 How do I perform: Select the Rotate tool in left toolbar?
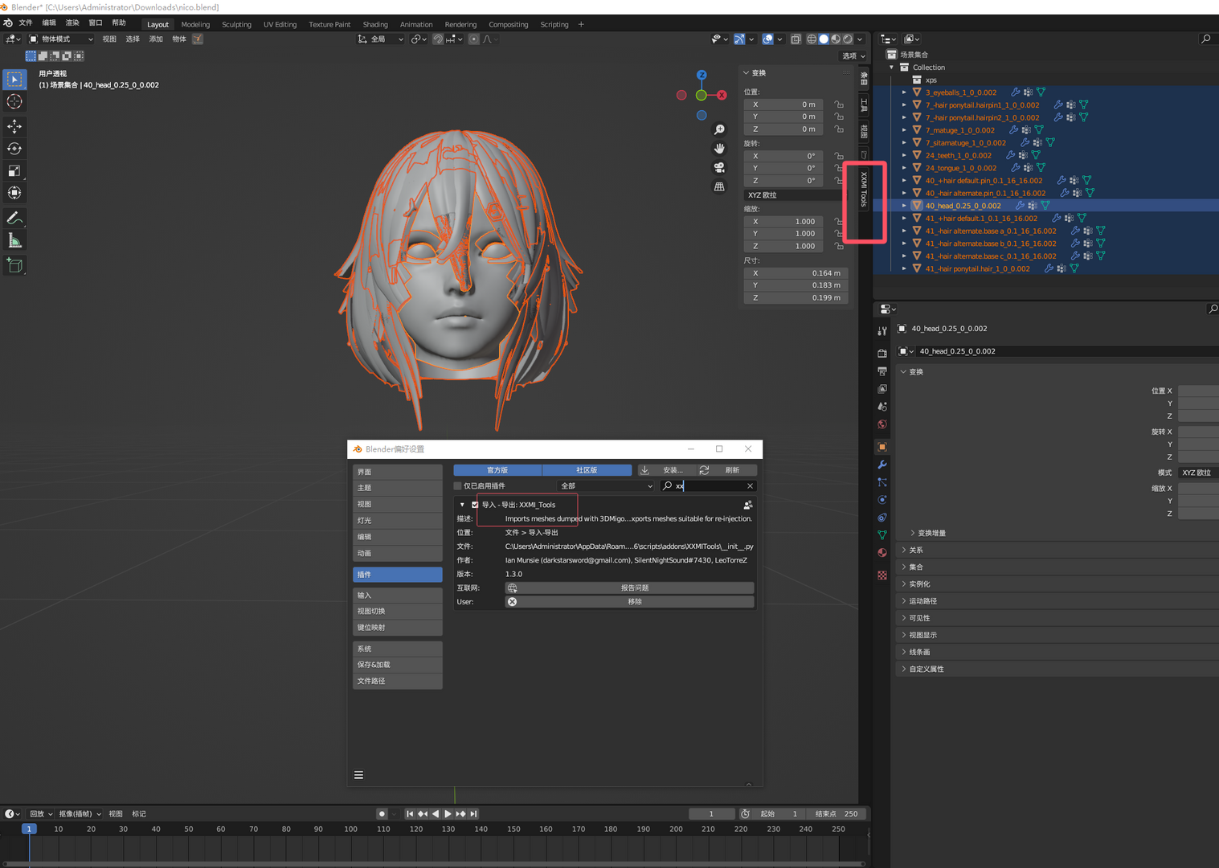pyautogui.click(x=14, y=149)
